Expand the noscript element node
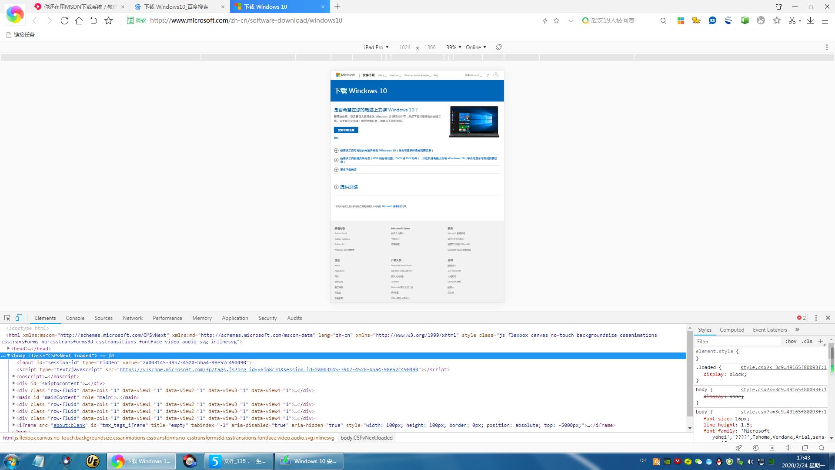 (x=14, y=376)
